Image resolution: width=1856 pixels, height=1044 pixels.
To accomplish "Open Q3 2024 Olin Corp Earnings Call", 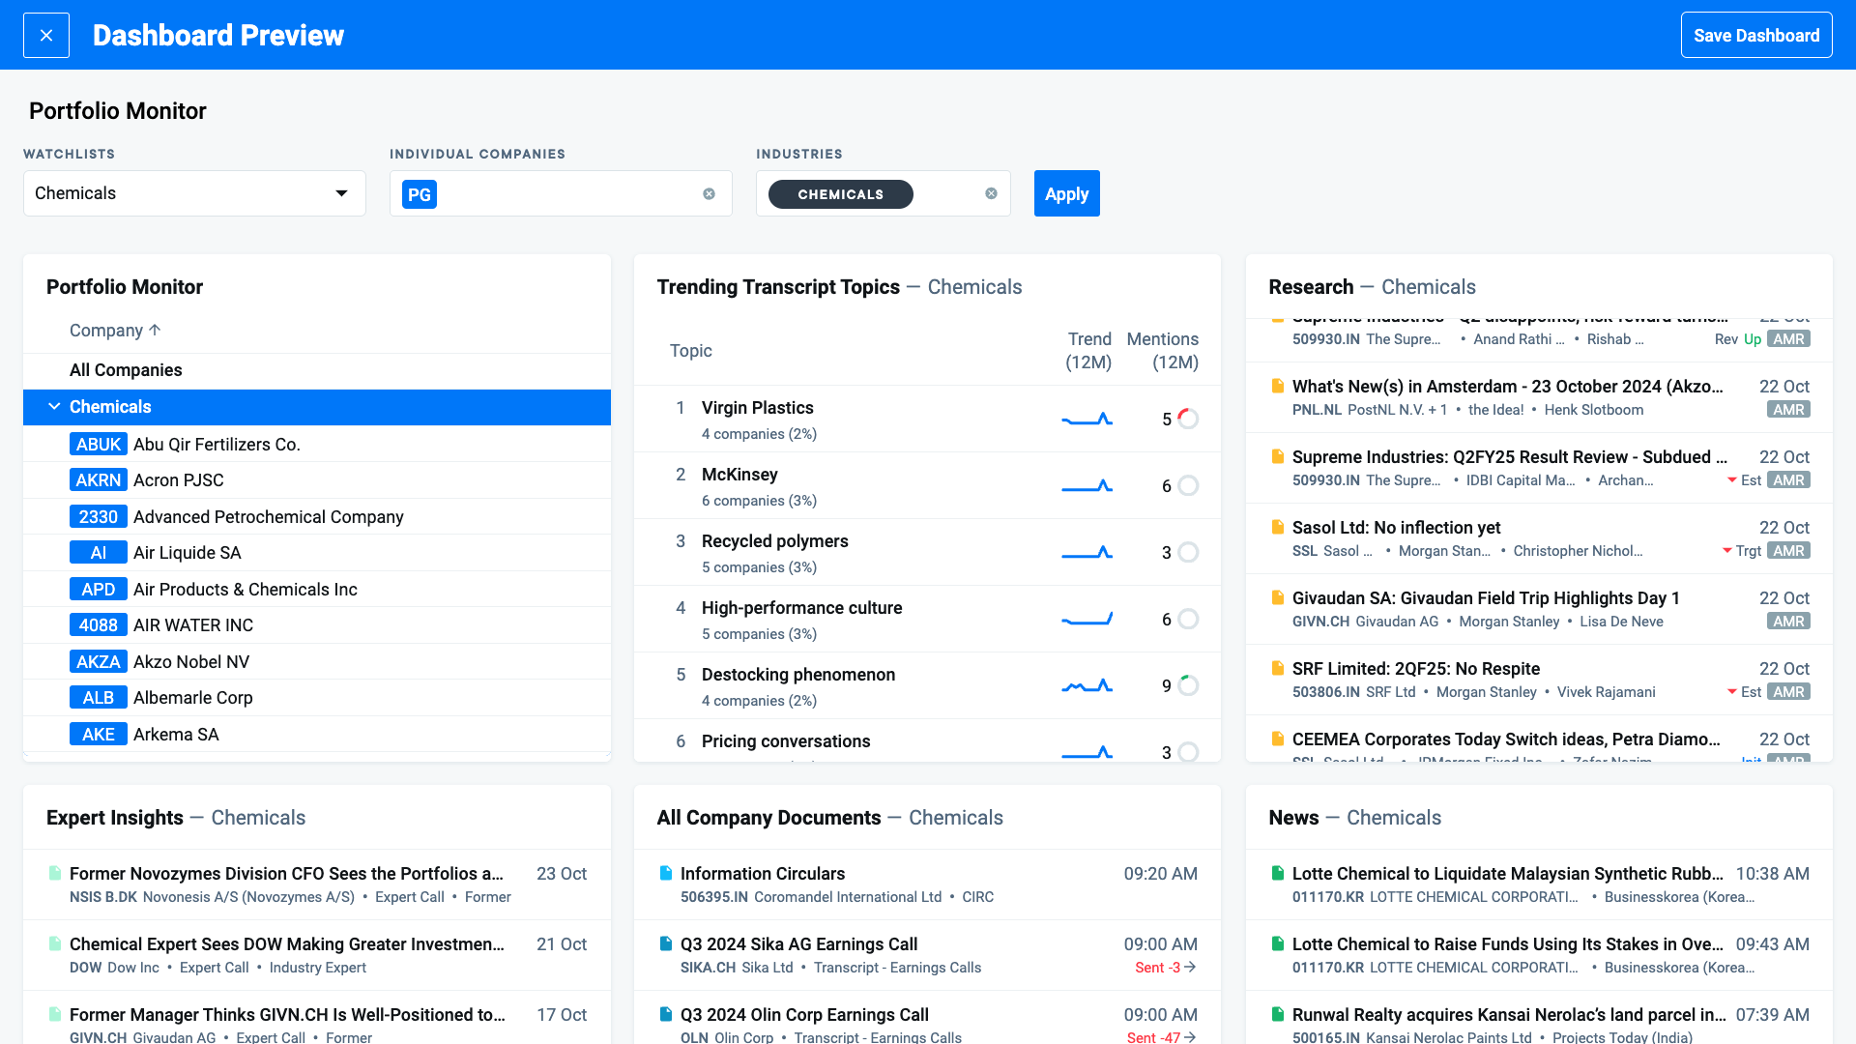I will [x=804, y=1015].
